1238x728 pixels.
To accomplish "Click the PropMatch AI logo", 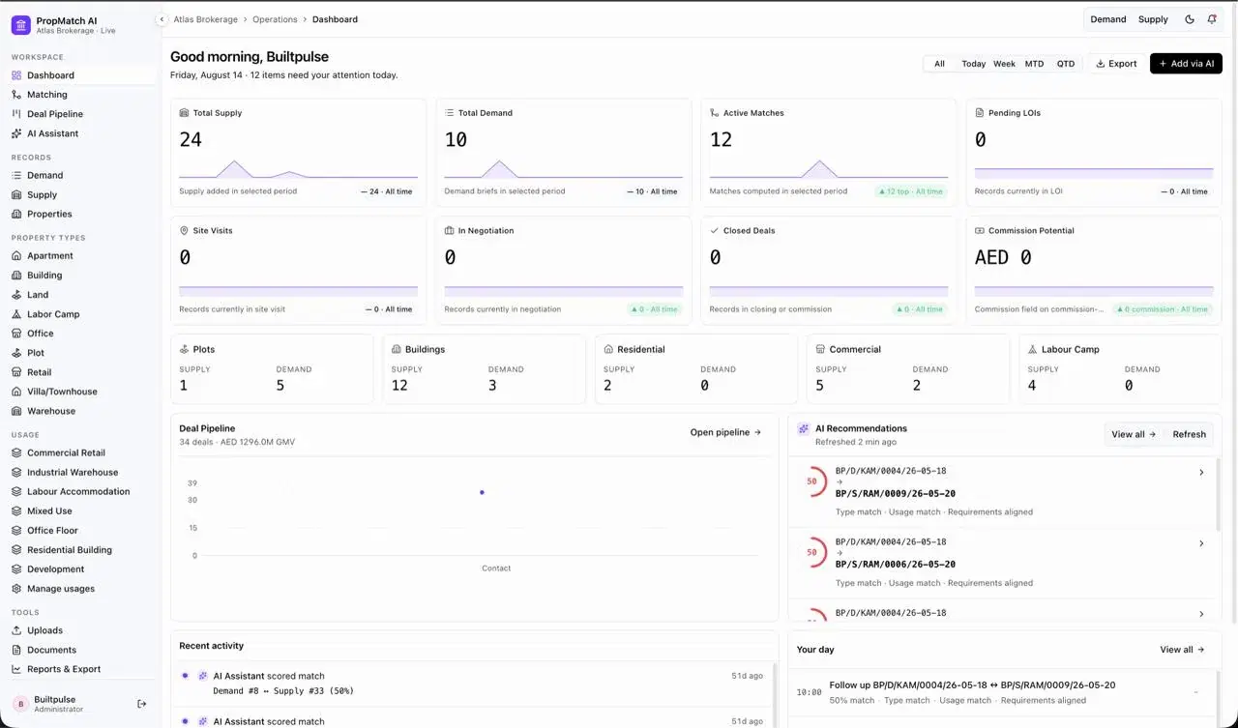I will (x=21, y=25).
